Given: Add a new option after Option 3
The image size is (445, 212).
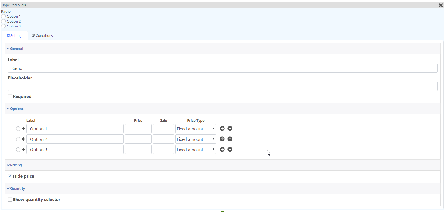Looking at the screenshot, I should (x=222, y=149).
